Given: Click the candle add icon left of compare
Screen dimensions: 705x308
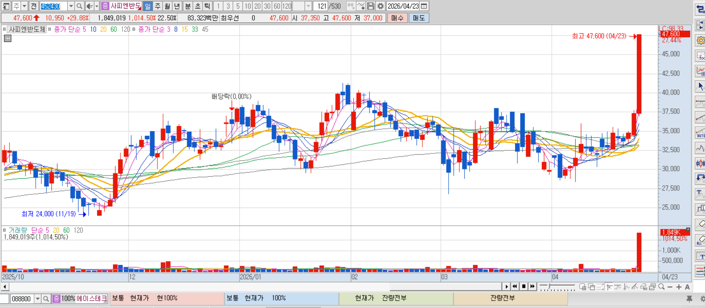Looking at the screenshot, I should 351,6.
